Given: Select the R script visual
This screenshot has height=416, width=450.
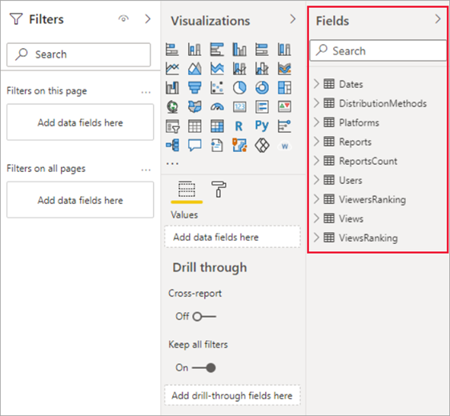Looking at the screenshot, I should click(x=239, y=126).
